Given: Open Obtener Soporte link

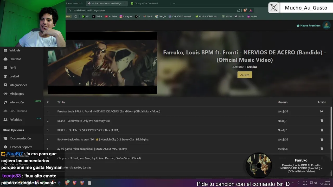Looking at the screenshot, I should pyautogui.click(x=21, y=147).
